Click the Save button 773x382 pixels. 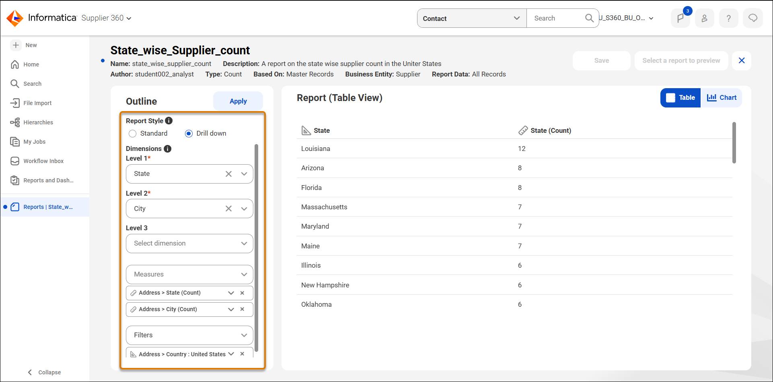click(x=601, y=61)
